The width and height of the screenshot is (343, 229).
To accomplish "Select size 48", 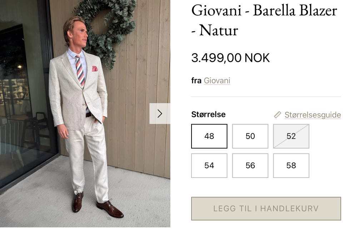I will pos(209,136).
